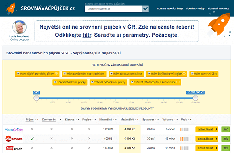This screenshot has height=153, width=234.
Task: Click '8 000 Kč' maximum for SOS Credit
Action: (x=130, y=148)
